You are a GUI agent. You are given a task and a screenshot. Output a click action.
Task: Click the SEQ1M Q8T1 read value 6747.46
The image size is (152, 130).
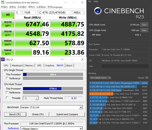pyautogui.click(x=32, y=24)
